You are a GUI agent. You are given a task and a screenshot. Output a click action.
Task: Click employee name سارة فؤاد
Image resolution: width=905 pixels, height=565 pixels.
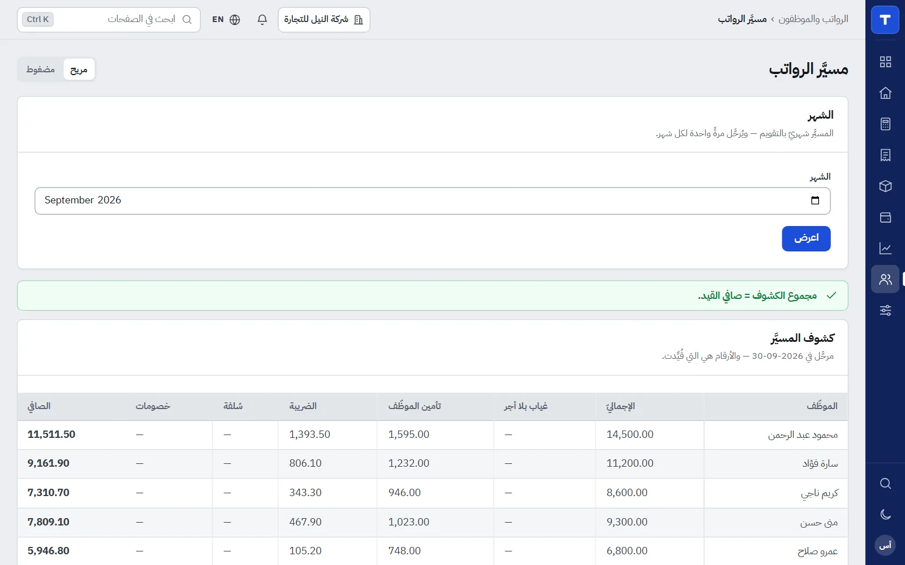(x=820, y=464)
